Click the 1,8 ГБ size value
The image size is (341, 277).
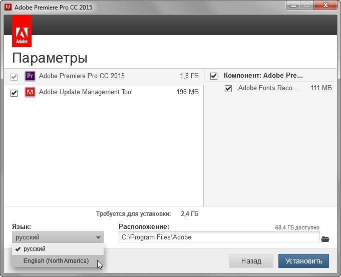(x=189, y=76)
